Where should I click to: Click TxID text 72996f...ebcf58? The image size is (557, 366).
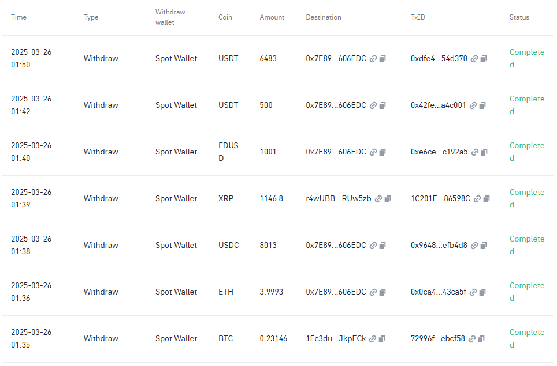click(437, 339)
